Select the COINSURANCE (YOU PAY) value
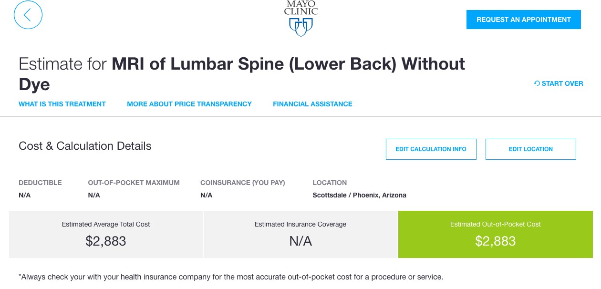 tap(206, 195)
